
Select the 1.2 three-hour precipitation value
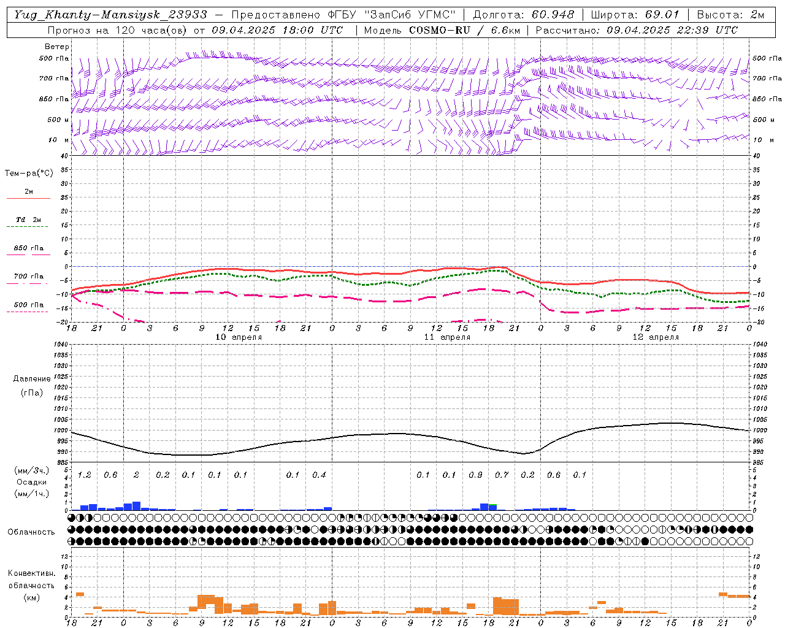pos(85,475)
